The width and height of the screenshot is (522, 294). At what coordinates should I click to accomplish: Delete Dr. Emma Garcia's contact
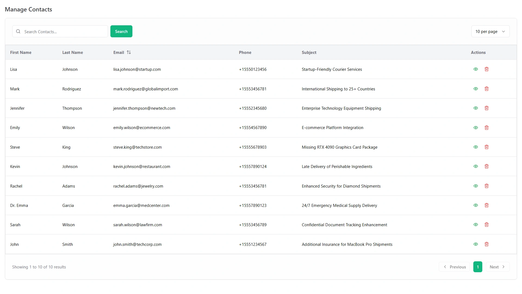click(x=486, y=205)
